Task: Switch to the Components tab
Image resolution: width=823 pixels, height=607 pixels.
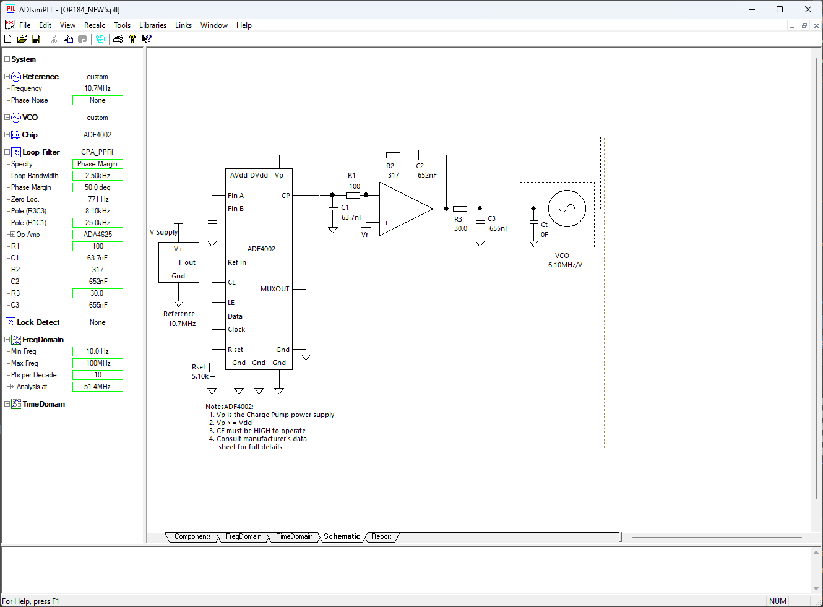Action: pos(192,537)
